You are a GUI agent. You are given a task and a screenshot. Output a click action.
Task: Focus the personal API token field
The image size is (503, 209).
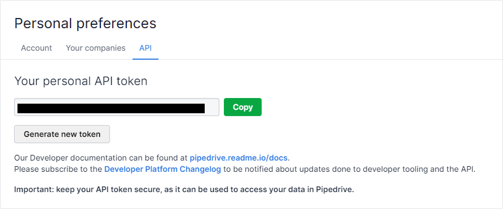[117, 107]
